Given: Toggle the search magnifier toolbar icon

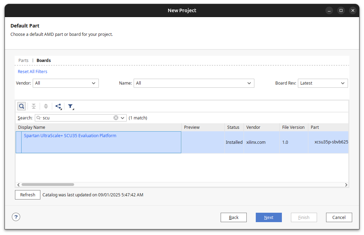Looking at the screenshot, I should coord(22,106).
